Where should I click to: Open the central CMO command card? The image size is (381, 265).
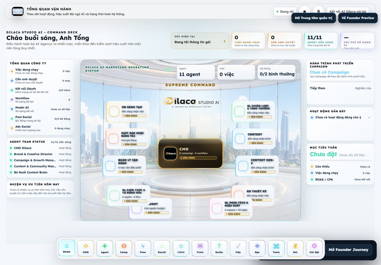tap(190, 154)
